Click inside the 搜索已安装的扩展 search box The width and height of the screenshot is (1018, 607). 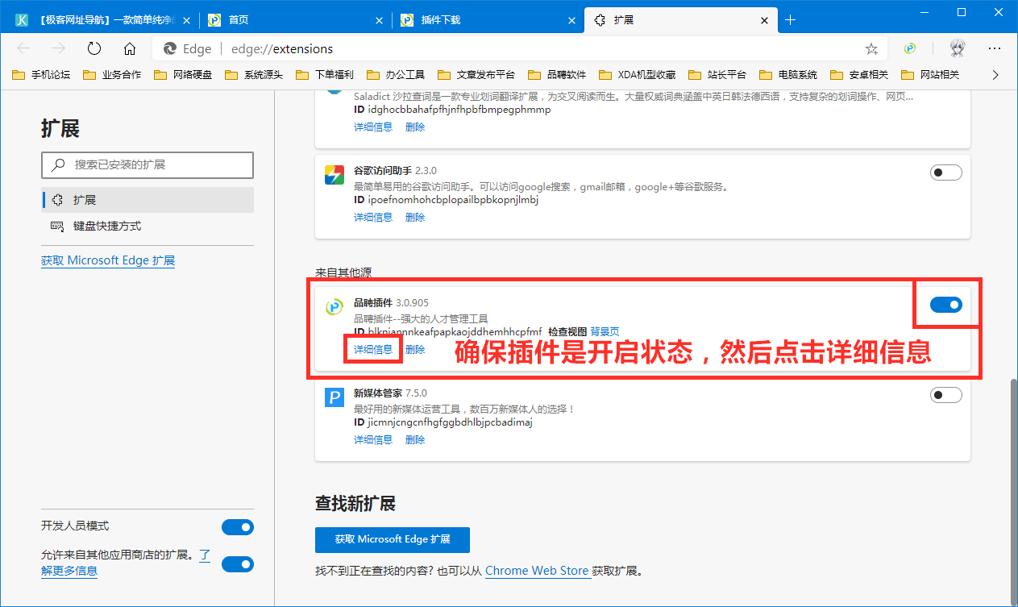148,165
